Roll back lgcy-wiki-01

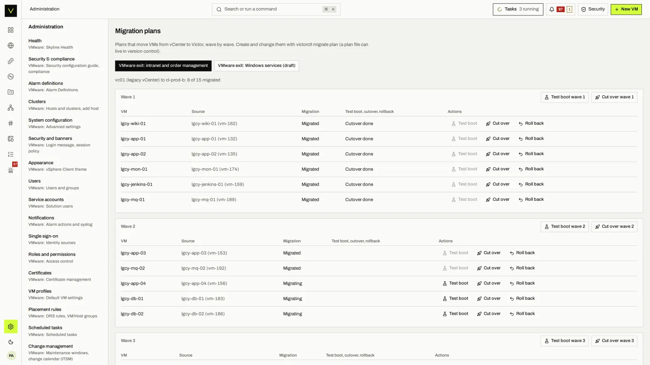[x=531, y=124]
